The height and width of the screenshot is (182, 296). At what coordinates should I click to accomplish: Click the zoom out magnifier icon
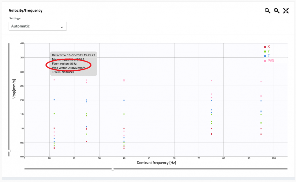point(267,11)
